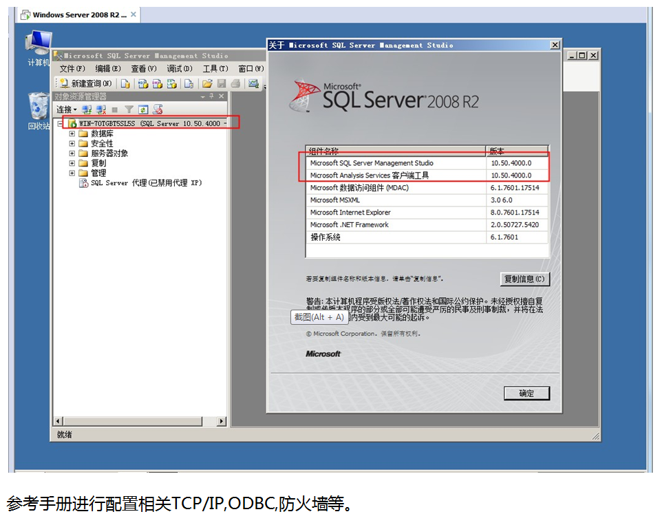Viewport: 660px width, 514px height.
Task: Click the Microsoft MSXML row
Action: (x=427, y=200)
